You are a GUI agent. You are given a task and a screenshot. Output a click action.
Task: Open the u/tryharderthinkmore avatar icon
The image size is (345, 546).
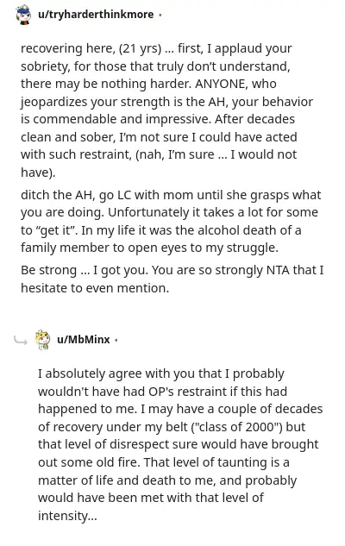click(x=23, y=15)
